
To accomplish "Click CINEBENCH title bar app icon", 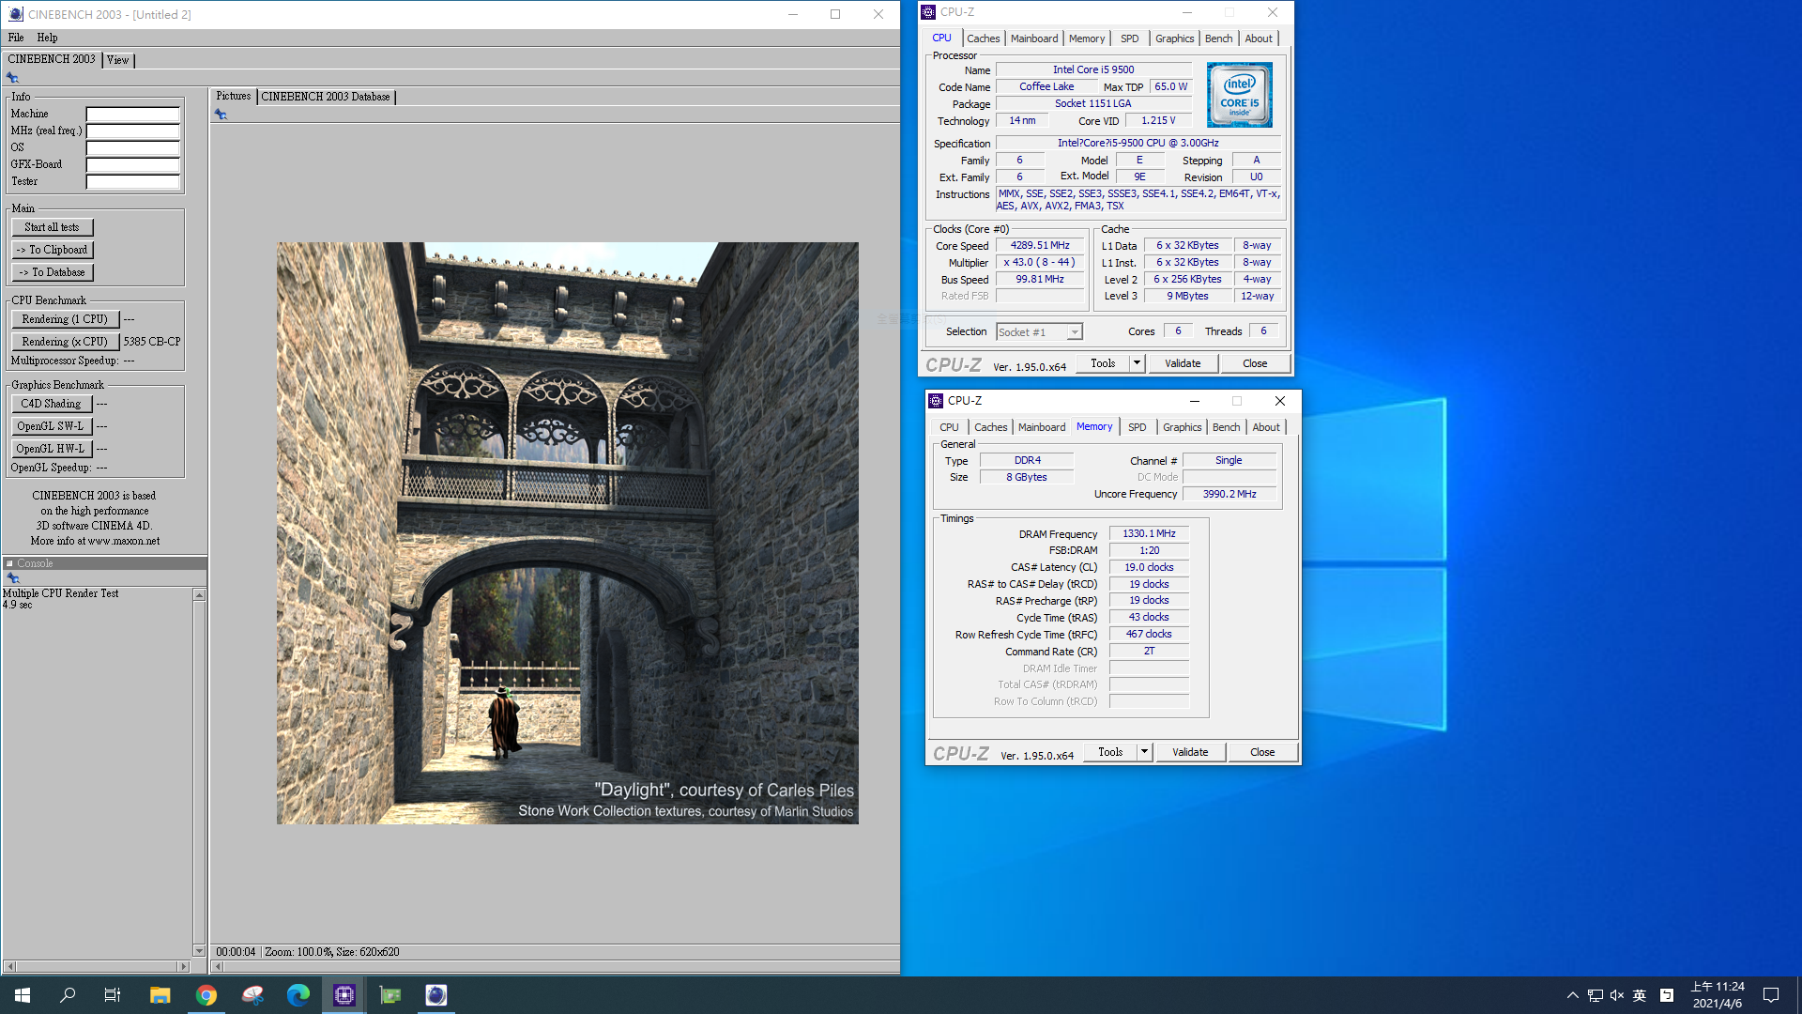I will pyautogui.click(x=15, y=14).
